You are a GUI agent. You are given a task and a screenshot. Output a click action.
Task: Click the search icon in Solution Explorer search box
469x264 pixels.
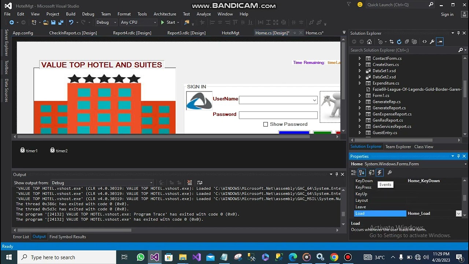461,50
